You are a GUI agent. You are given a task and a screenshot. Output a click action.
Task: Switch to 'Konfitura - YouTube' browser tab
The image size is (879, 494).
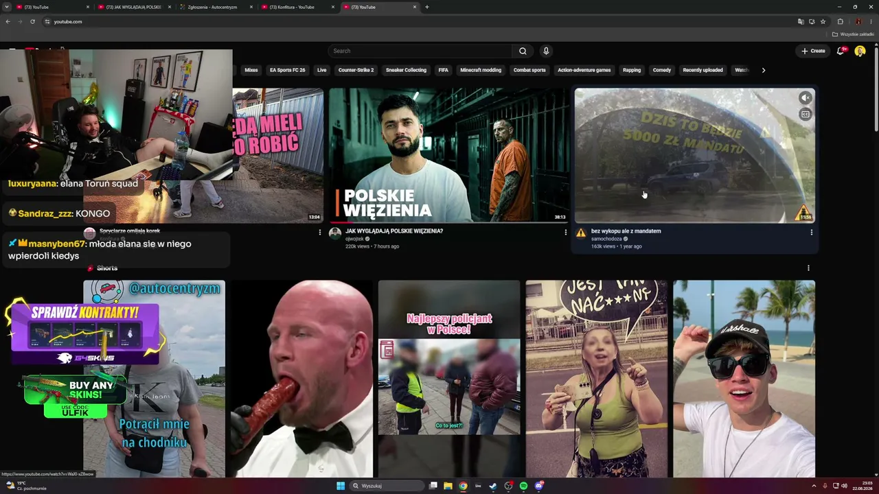[x=298, y=7]
